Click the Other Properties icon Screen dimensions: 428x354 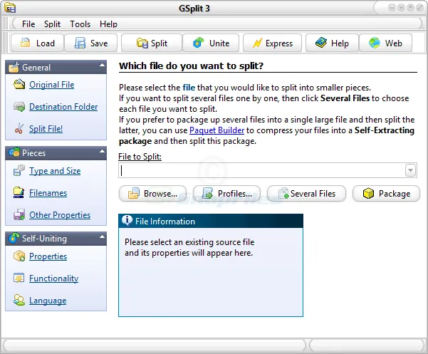(19, 214)
